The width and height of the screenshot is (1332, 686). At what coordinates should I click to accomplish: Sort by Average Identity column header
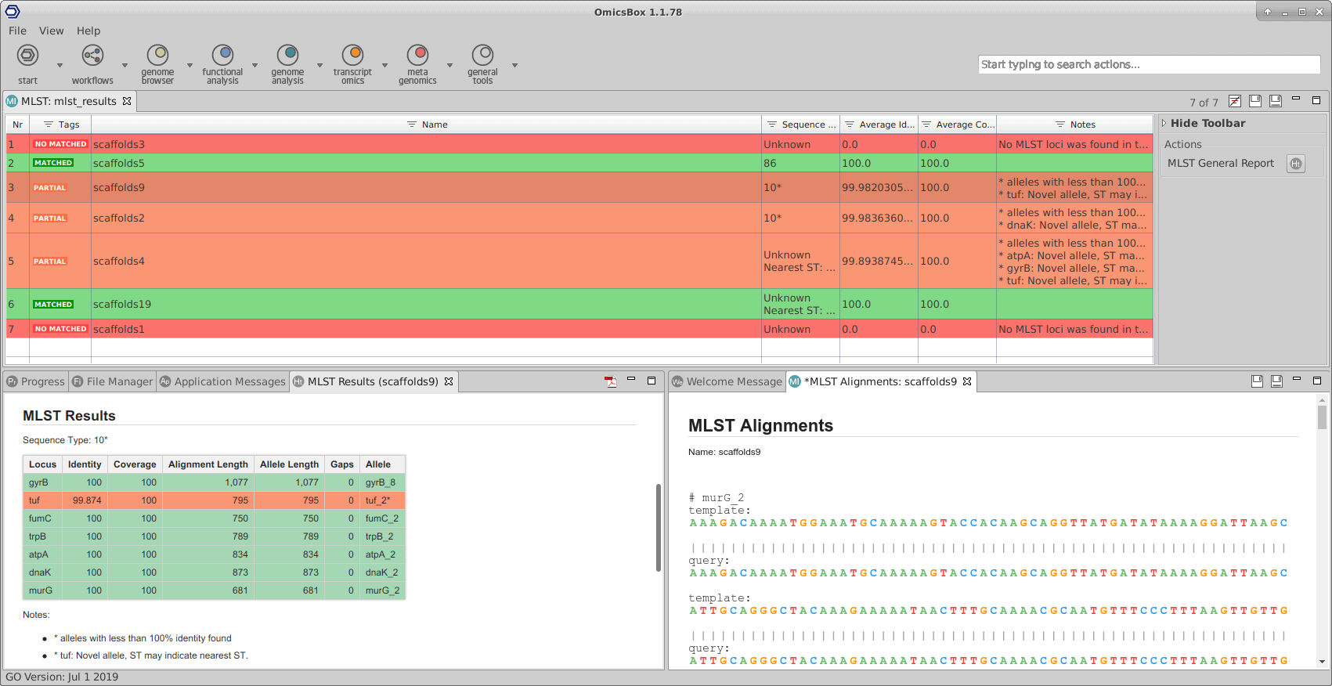point(879,125)
